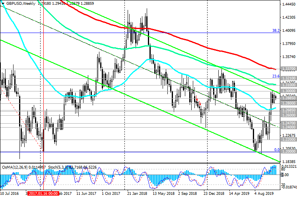
Task: Select the GBPUSD,Weekly chart title text
Action: click(x=21, y=4)
